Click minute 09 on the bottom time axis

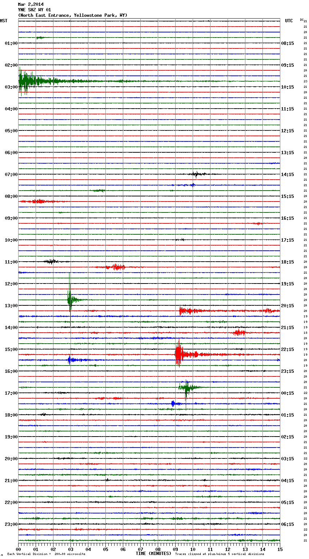175,549
